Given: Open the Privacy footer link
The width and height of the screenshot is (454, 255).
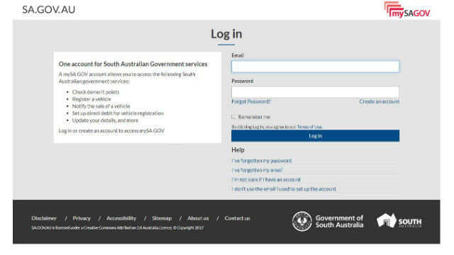Looking at the screenshot, I should point(82,218).
